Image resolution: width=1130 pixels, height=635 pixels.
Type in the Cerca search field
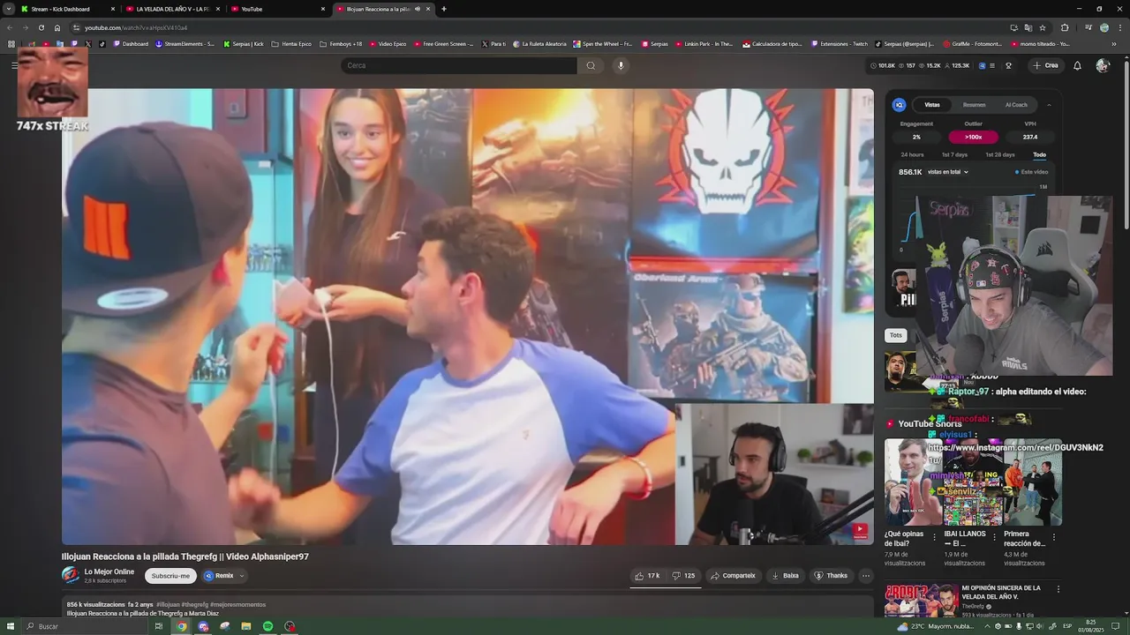coord(459,65)
